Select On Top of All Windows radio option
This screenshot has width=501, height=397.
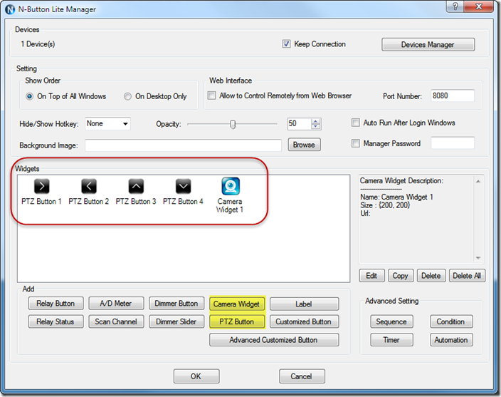(x=29, y=96)
